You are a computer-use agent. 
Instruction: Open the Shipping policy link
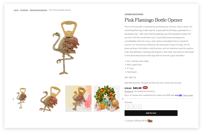tap(129, 91)
